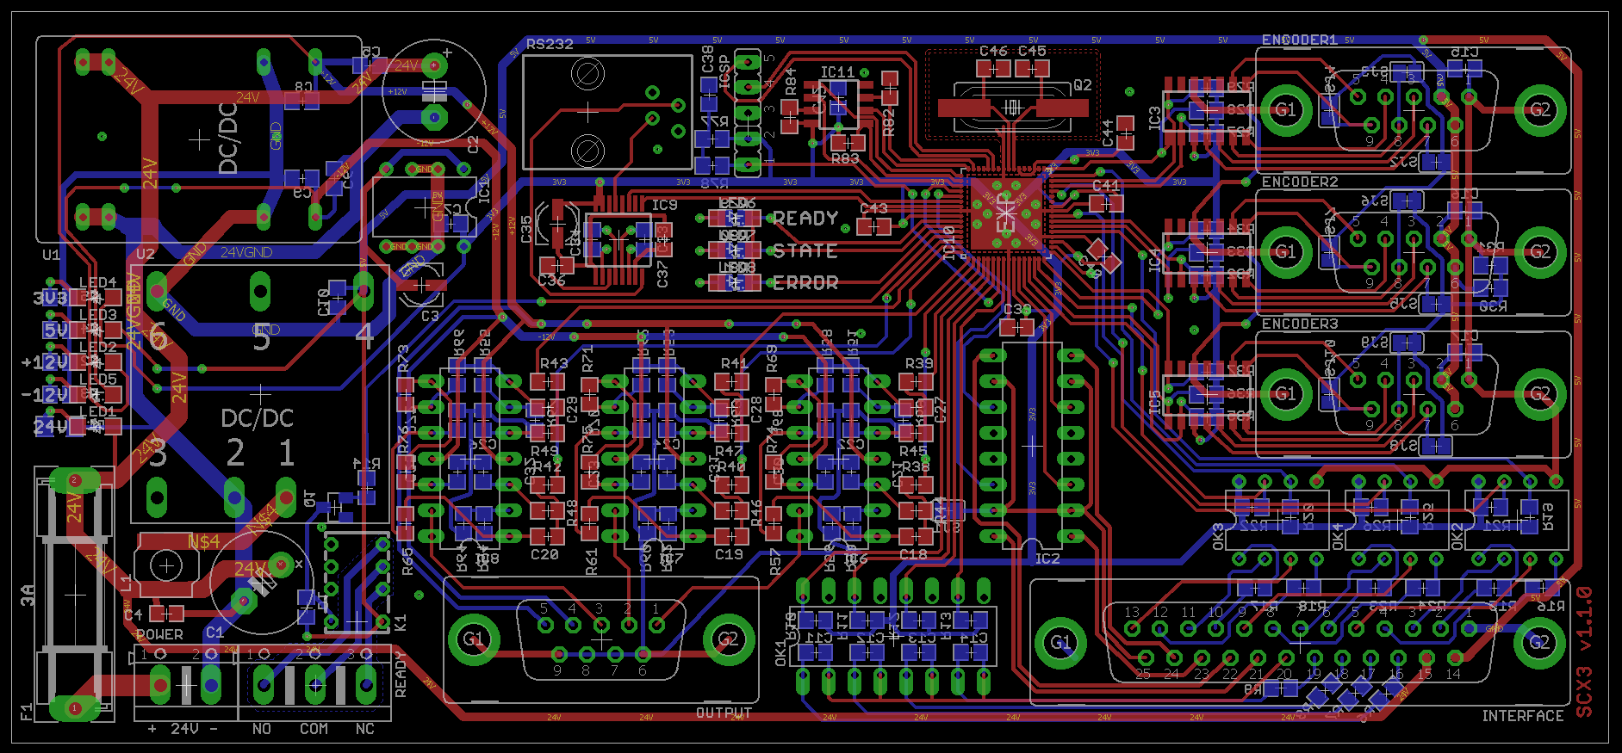The image size is (1622, 753).
Task: Click the C45 capacitor label
Action: pyautogui.click(x=1032, y=52)
